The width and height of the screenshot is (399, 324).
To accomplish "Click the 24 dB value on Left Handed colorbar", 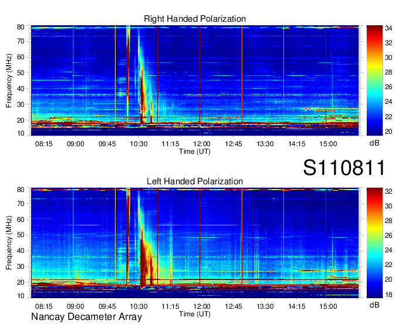I will tap(388, 251).
